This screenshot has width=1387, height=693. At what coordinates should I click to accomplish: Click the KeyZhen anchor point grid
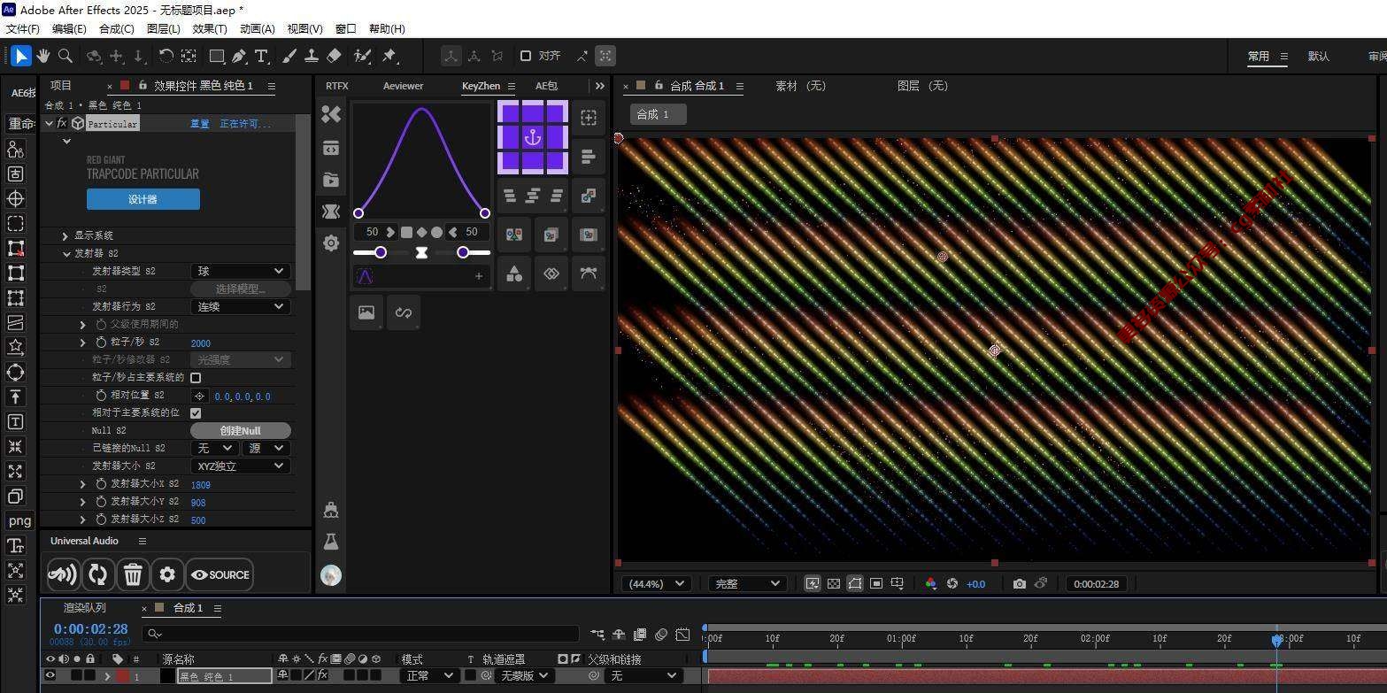[x=532, y=136]
